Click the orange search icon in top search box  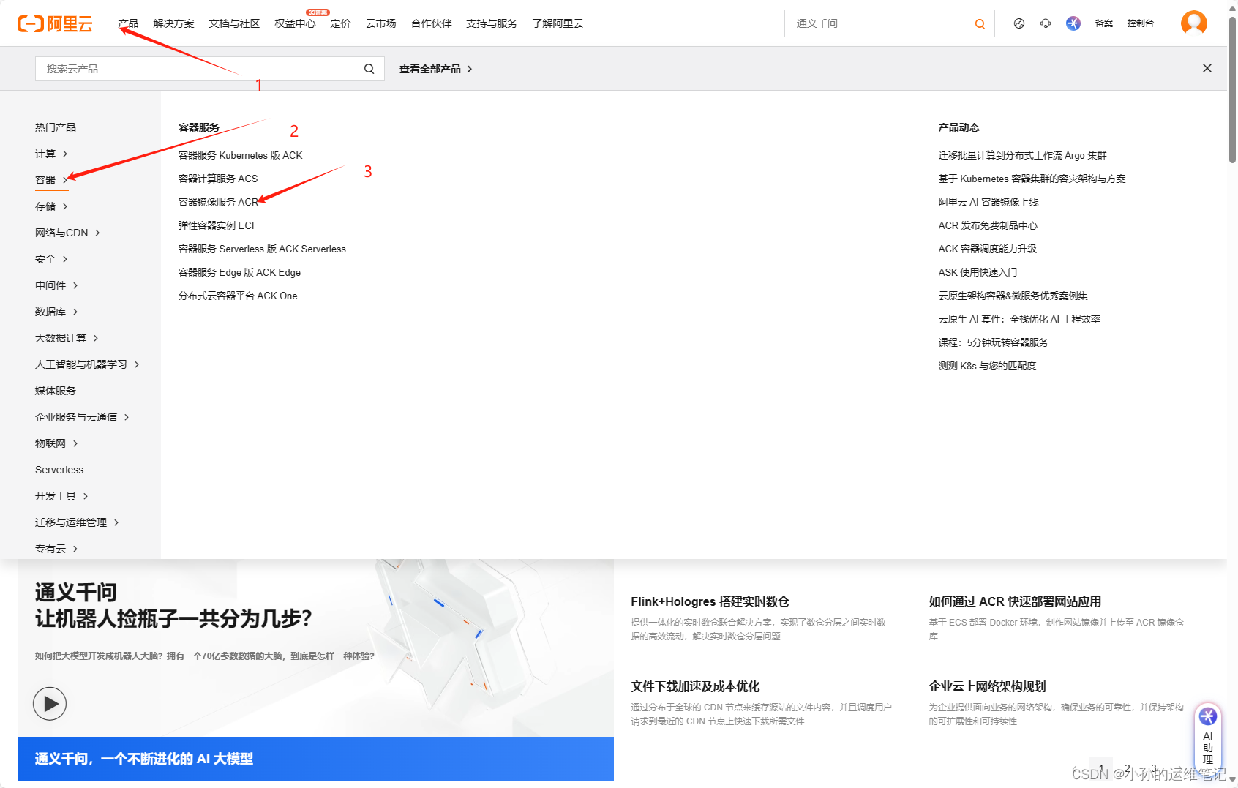(980, 24)
